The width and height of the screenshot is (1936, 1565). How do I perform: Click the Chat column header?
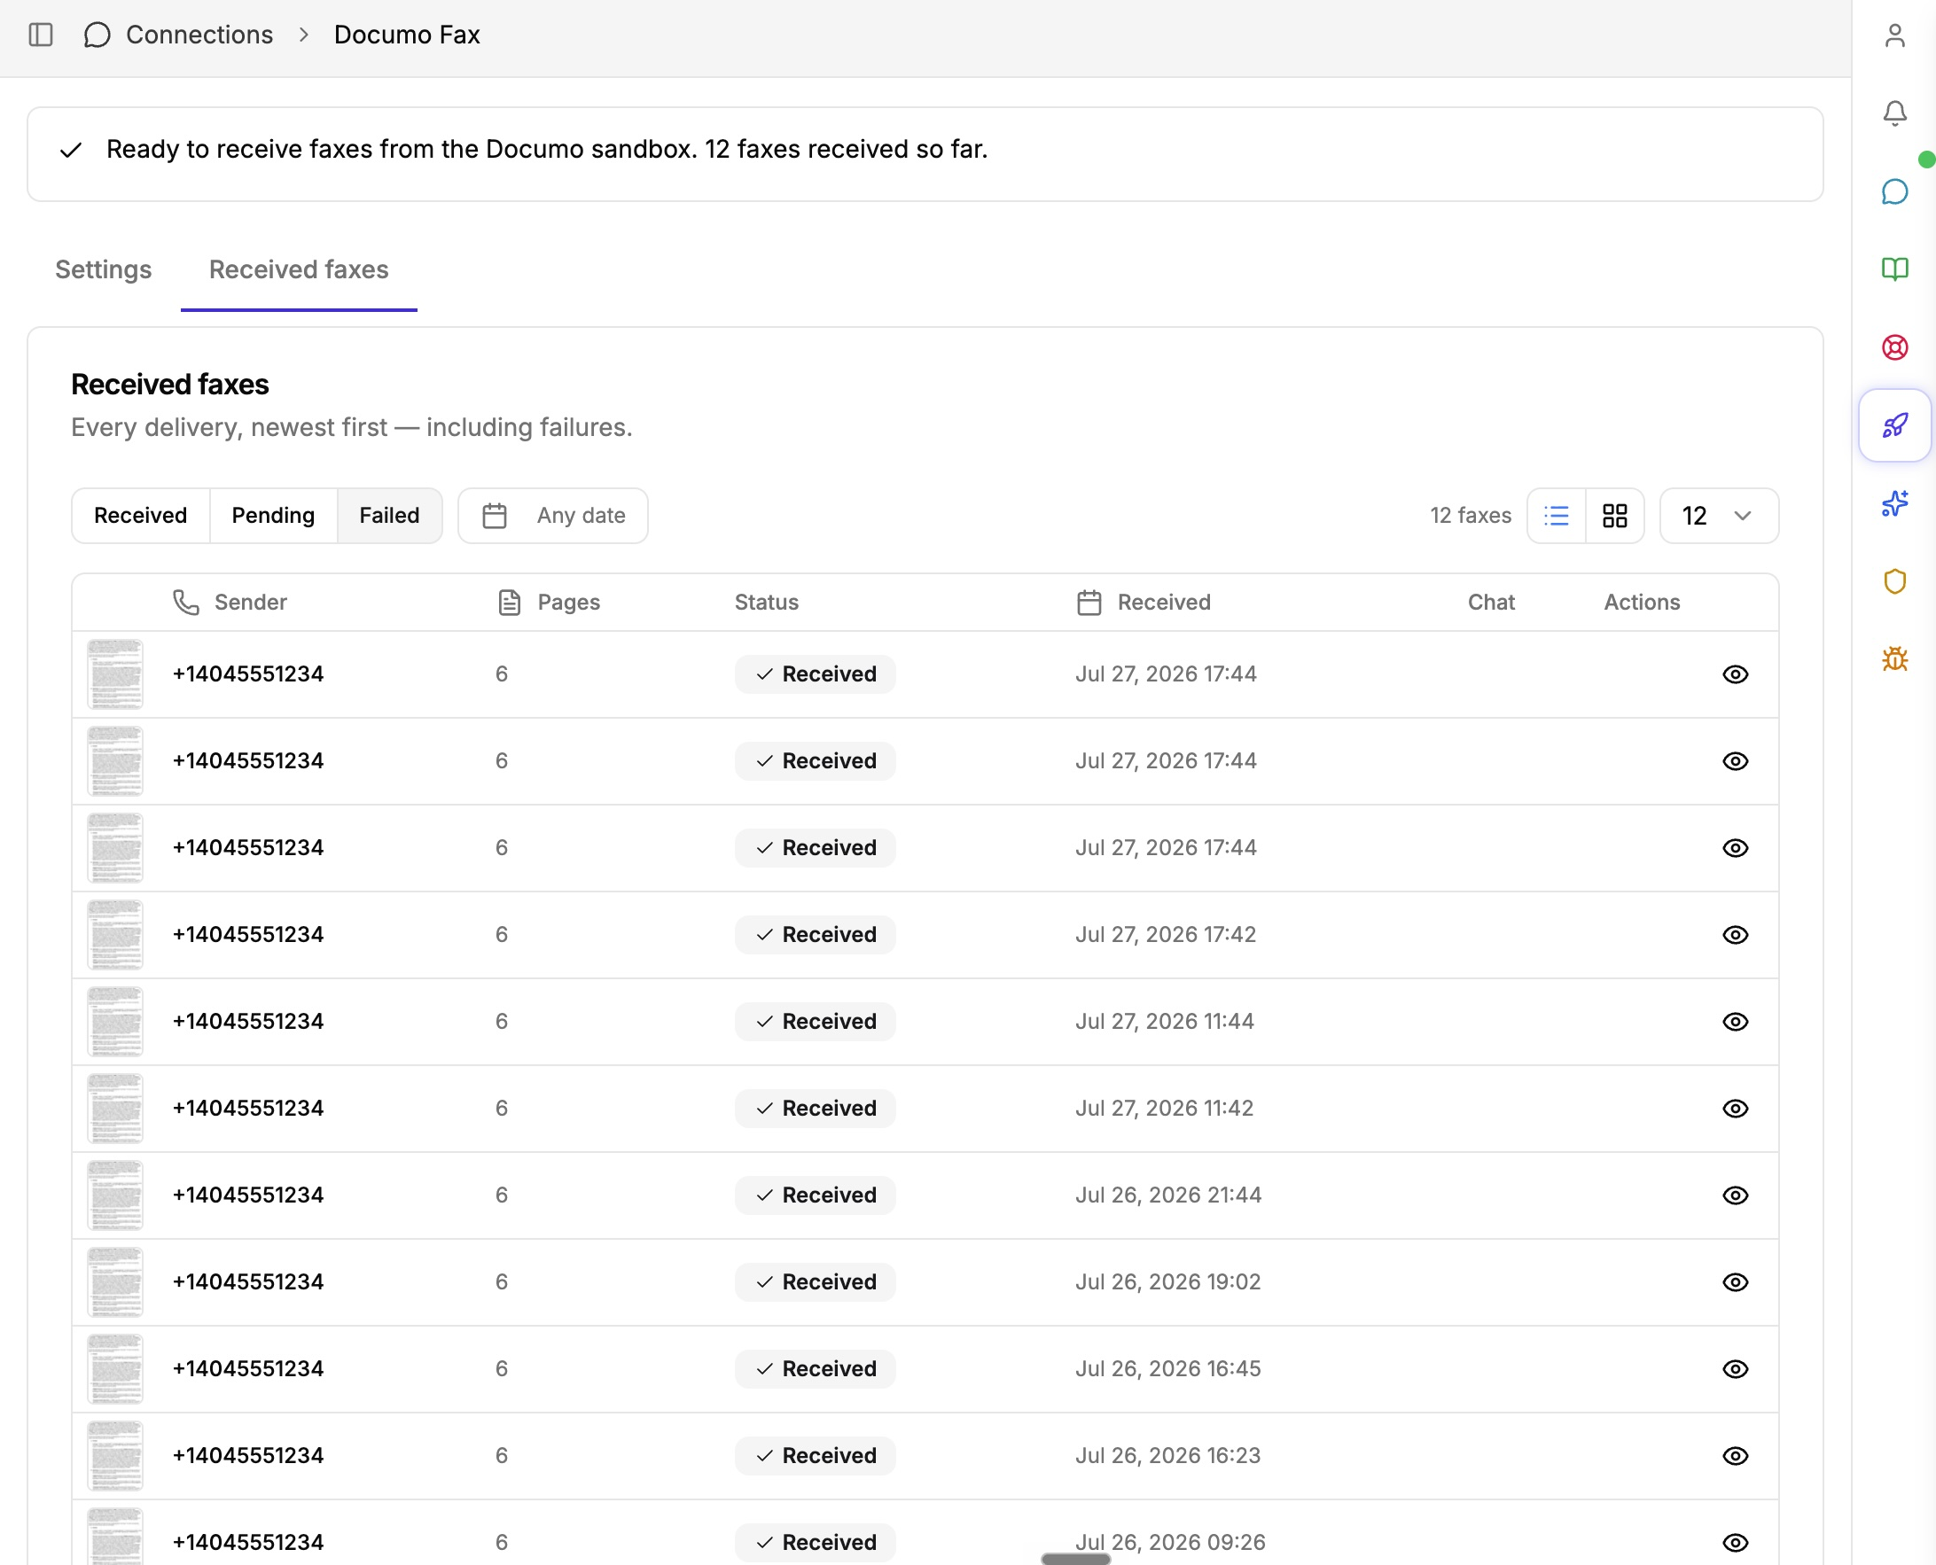[x=1490, y=603]
